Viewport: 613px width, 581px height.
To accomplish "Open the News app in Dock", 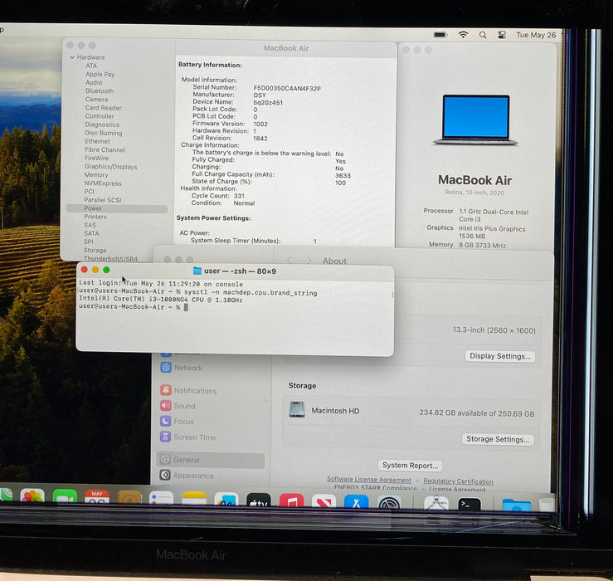I will point(324,501).
